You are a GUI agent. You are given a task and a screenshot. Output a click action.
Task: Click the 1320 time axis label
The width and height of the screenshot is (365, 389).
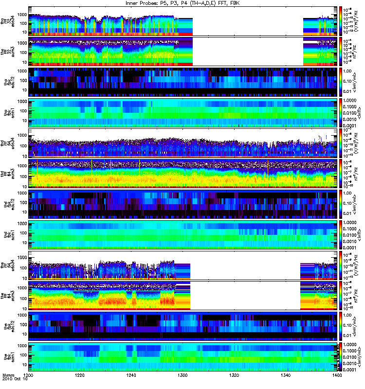(234, 375)
